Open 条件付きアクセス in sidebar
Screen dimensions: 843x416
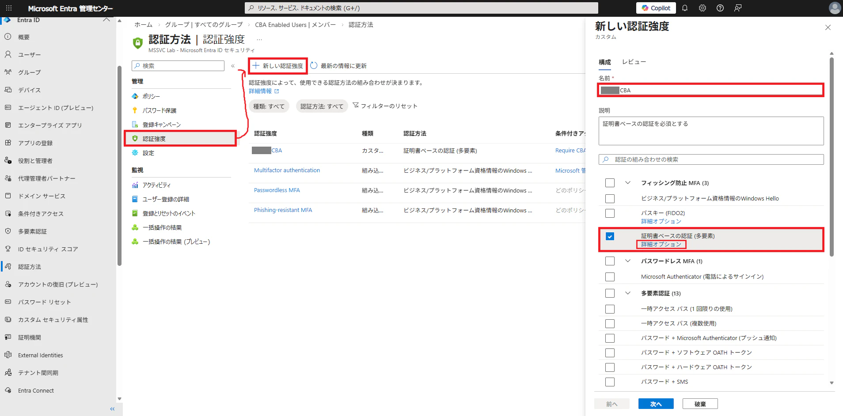pyautogui.click(x=41, y=214)
